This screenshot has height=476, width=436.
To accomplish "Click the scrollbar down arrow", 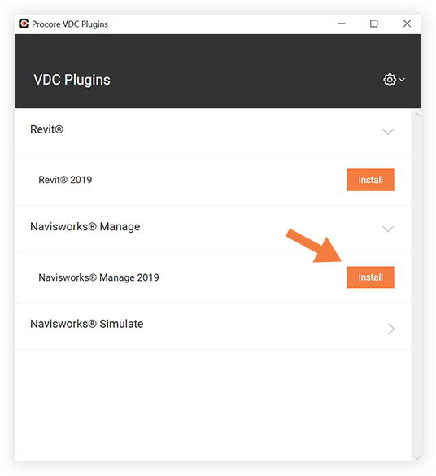I will (417, 458).
